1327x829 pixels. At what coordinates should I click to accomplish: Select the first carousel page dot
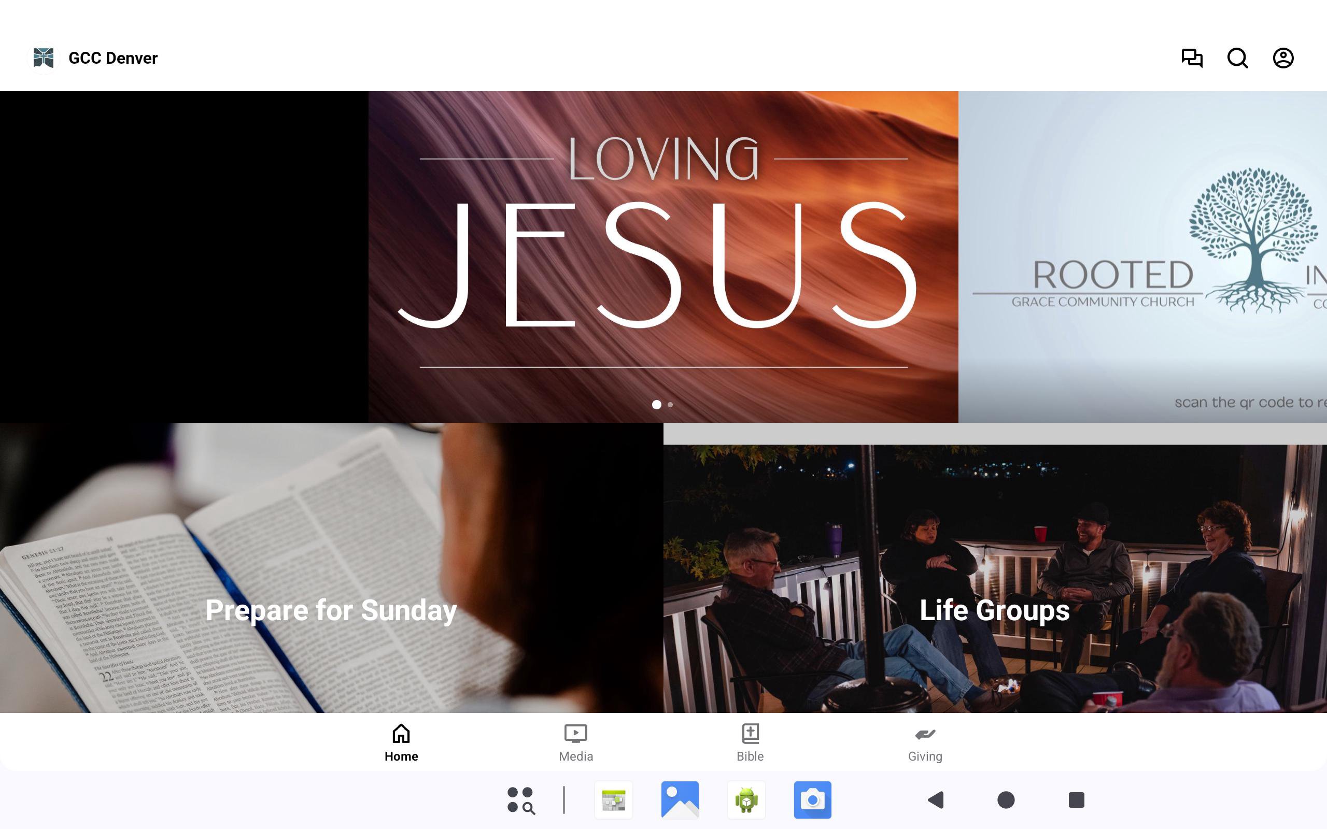pos(656,405)
